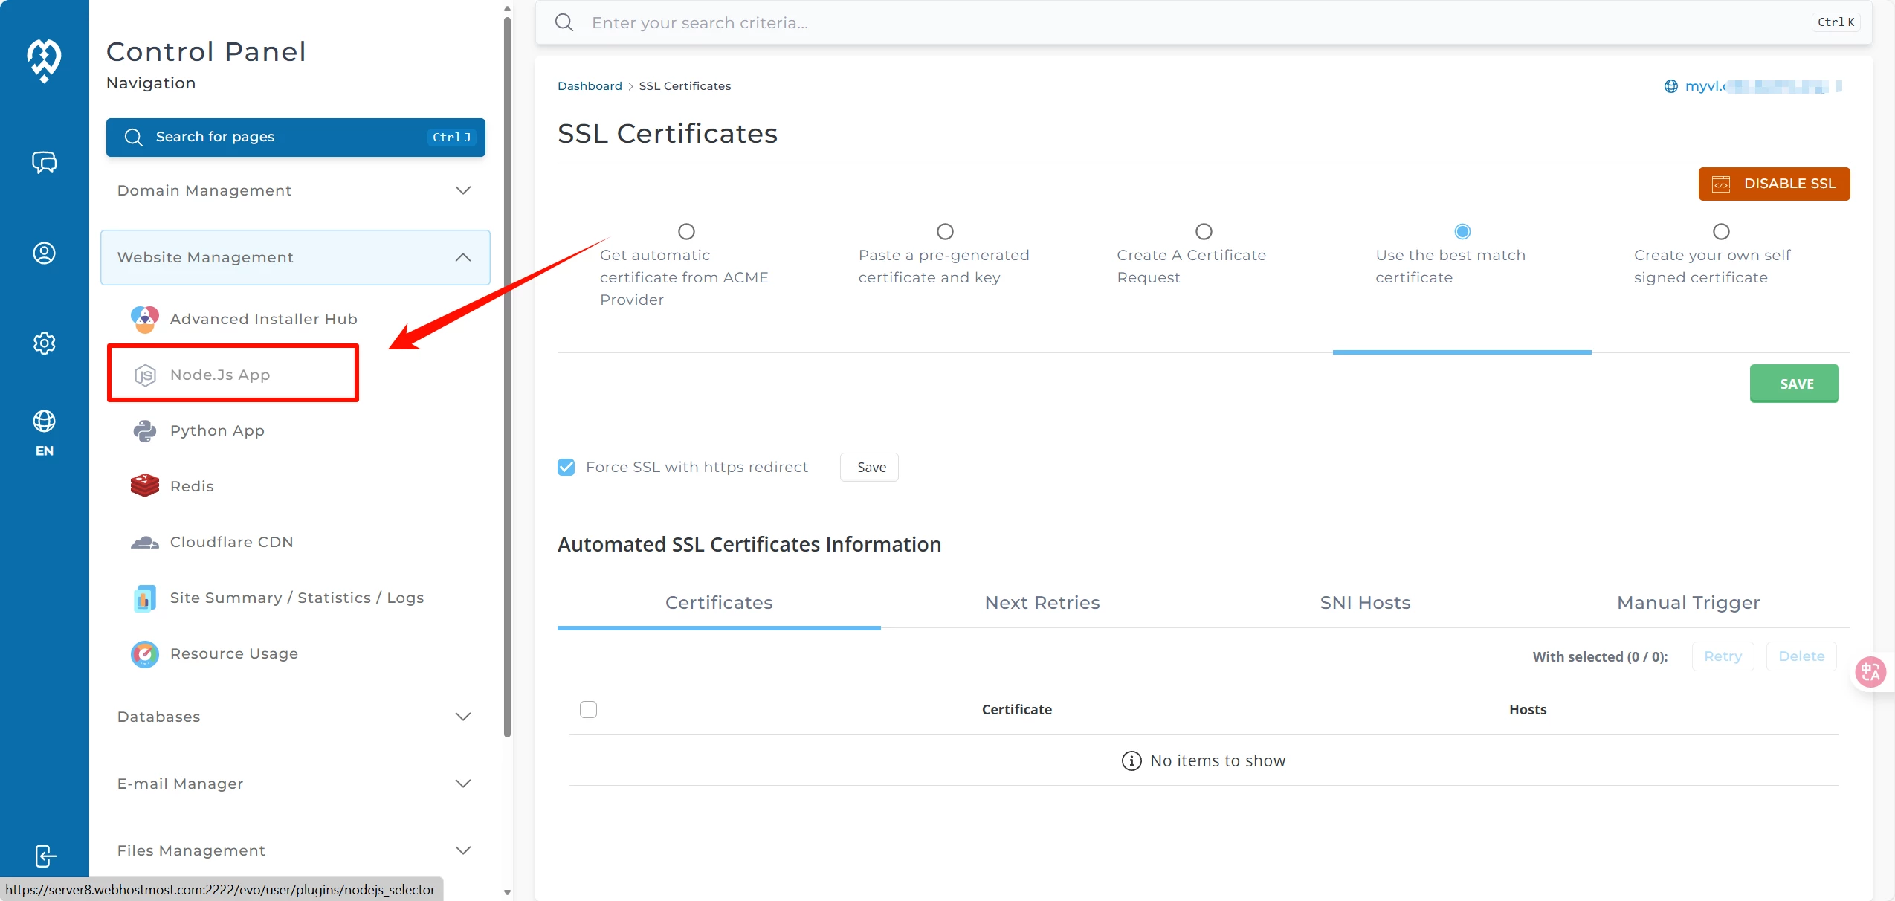This screenshot has width=1895, height=901.
Task: Select Create your own self signed certificate
Action: [x=1720, y=232]
